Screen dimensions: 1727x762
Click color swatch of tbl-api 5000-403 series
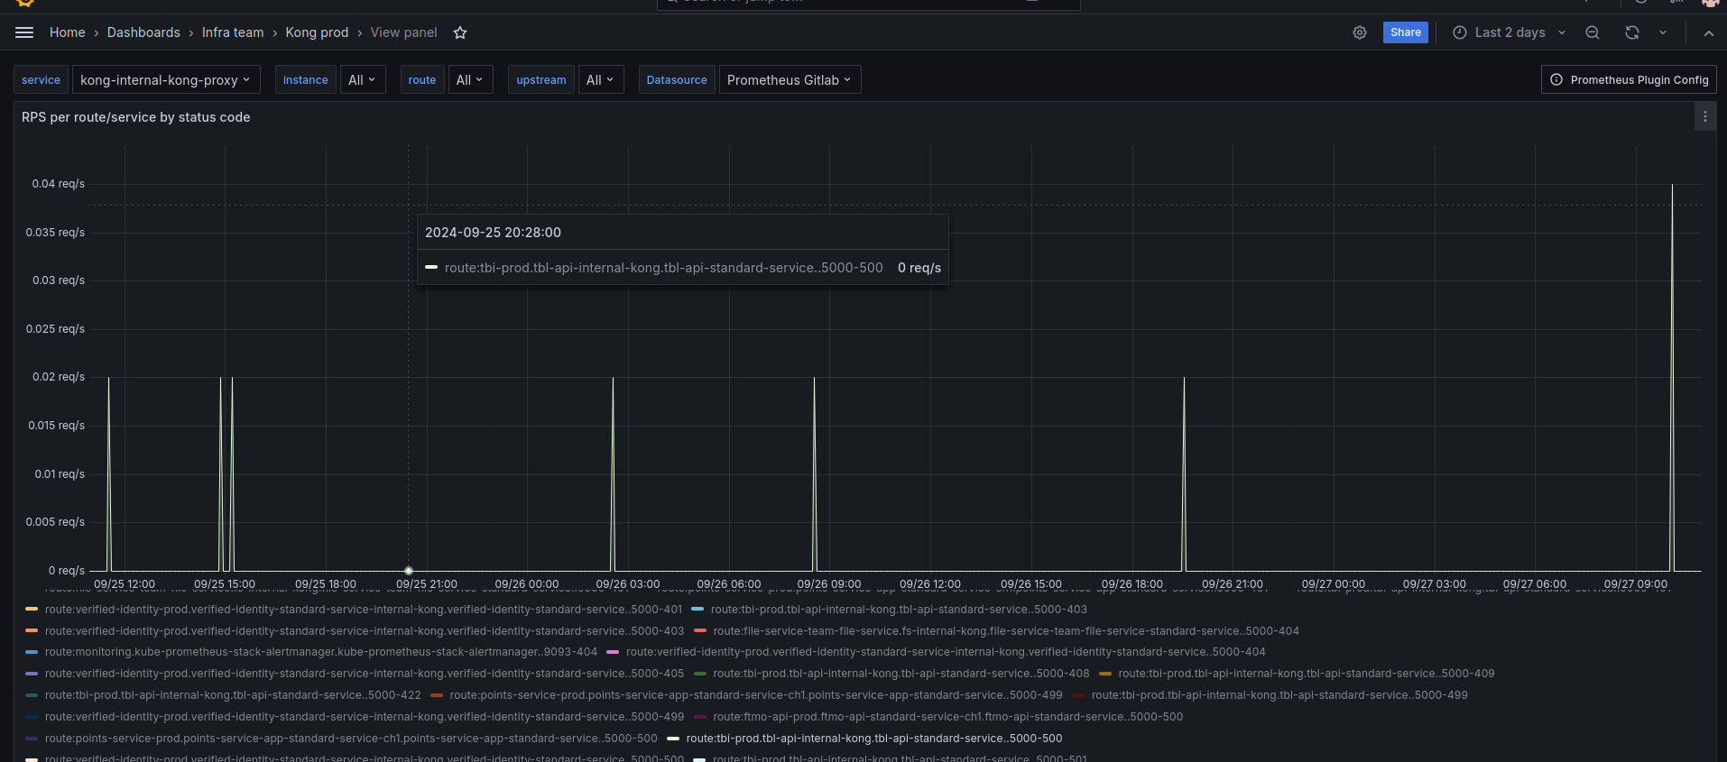(697, 610)
